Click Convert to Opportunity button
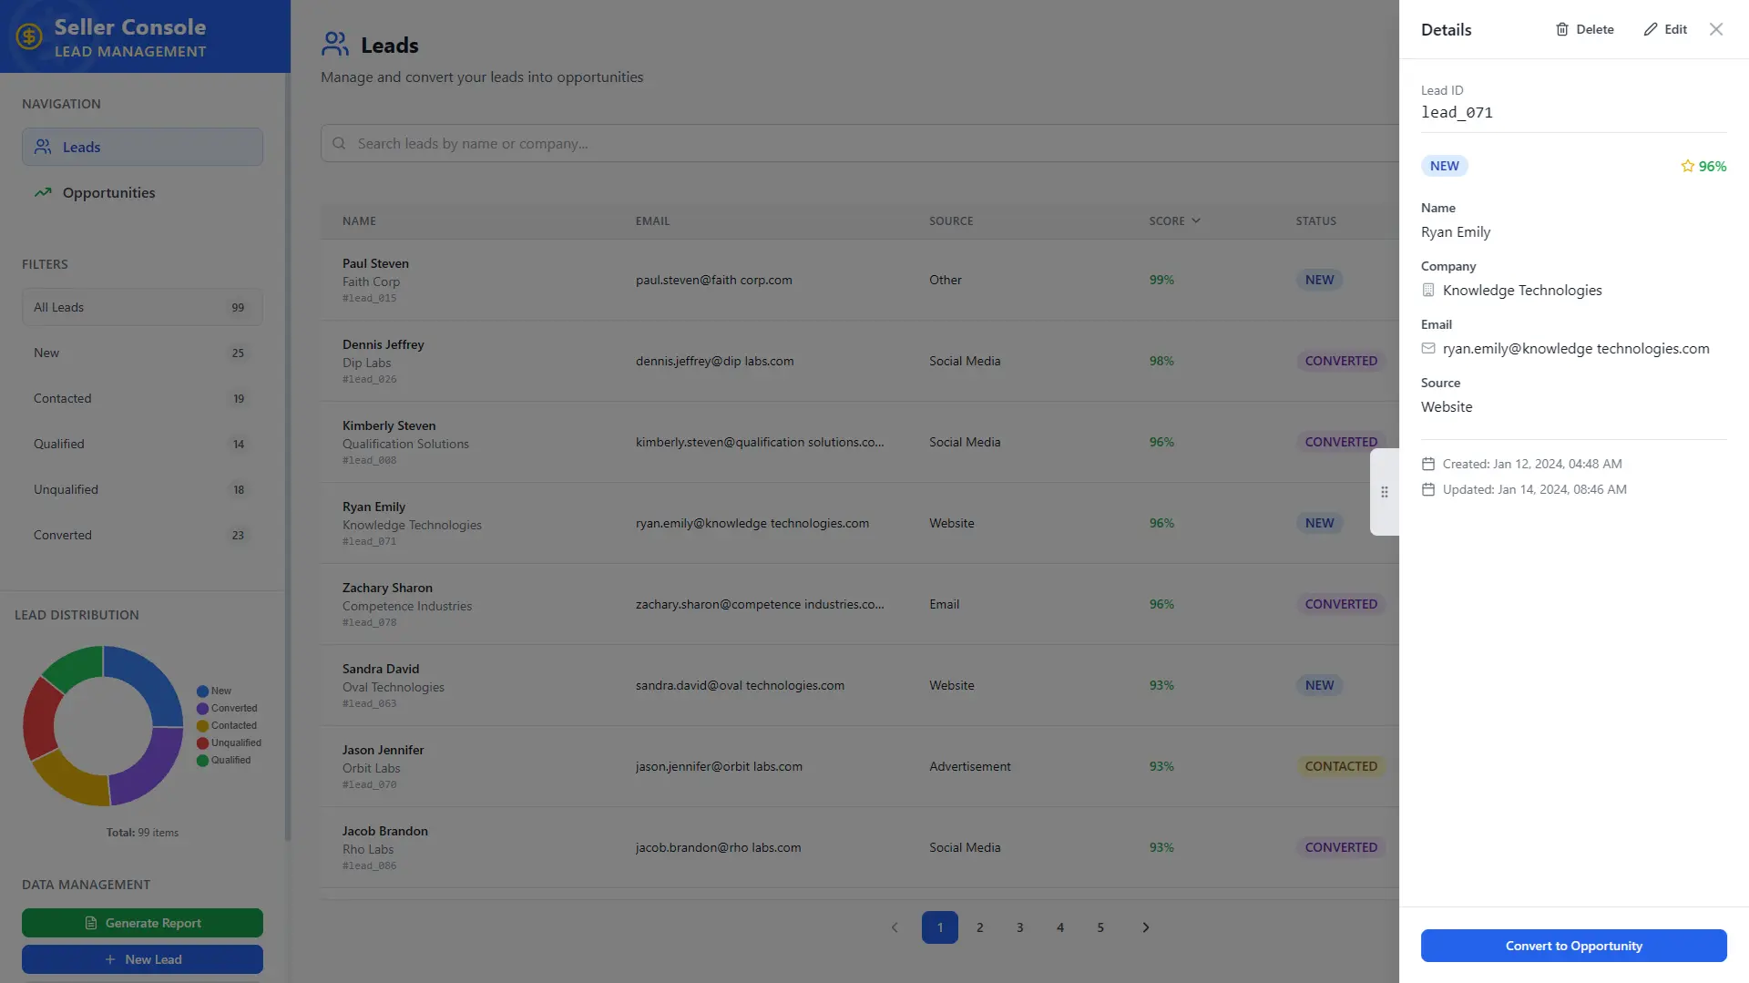Screen dimensions: 1749x983 [1573, 946]
